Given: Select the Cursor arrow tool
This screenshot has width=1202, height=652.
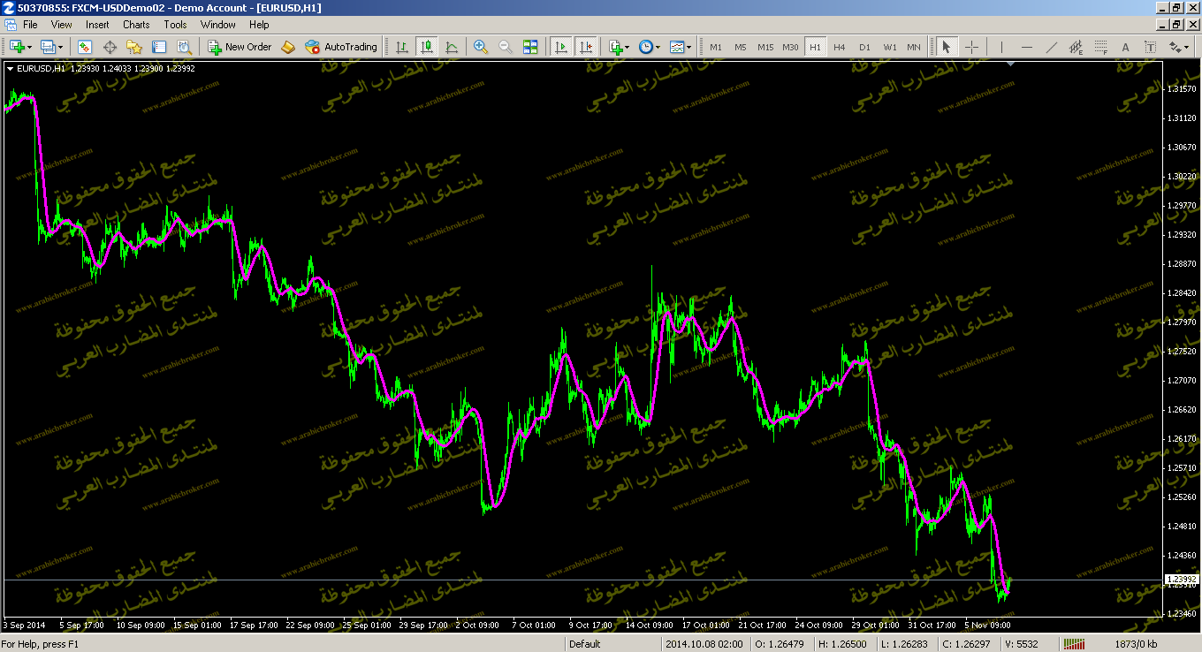Looking at the screenshot, I should pos(947,47).
